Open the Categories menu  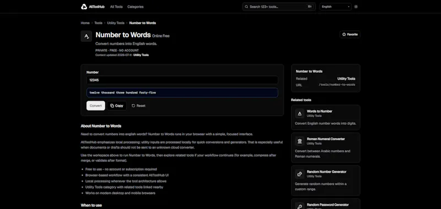(x=135, y=7)
